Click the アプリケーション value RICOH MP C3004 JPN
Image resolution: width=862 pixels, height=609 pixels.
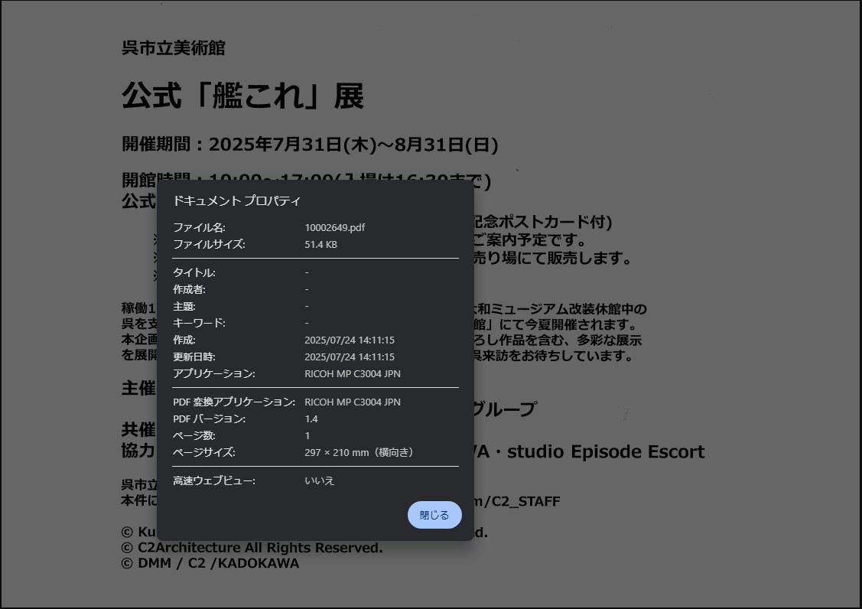[x=352, y=373]
